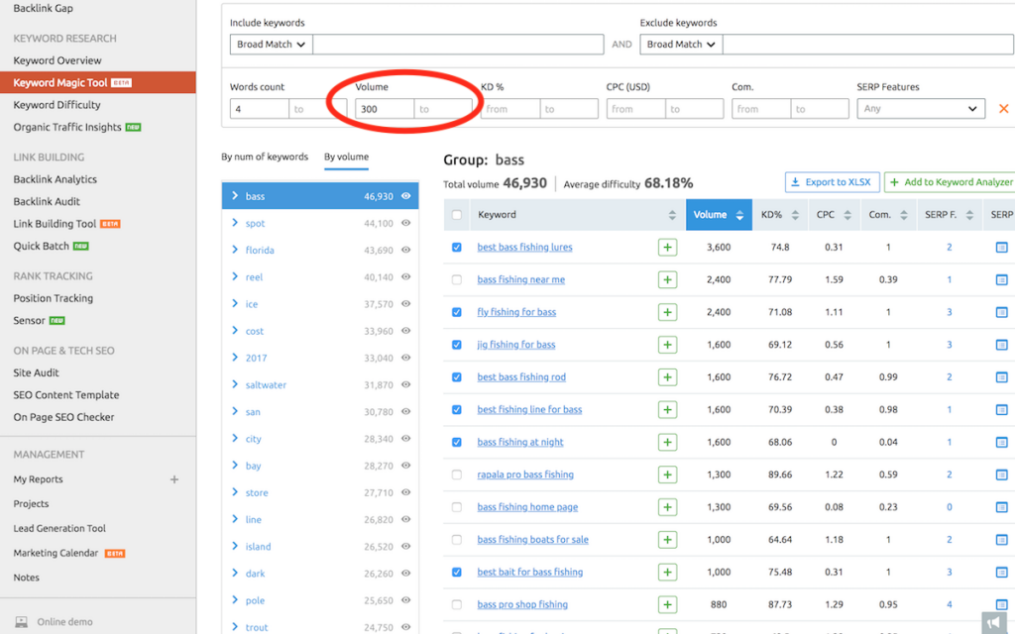Add 'best bait for bass fishing' with plus icon
The width and height of the screenshot is (1015, 634).
coord(667,572)
